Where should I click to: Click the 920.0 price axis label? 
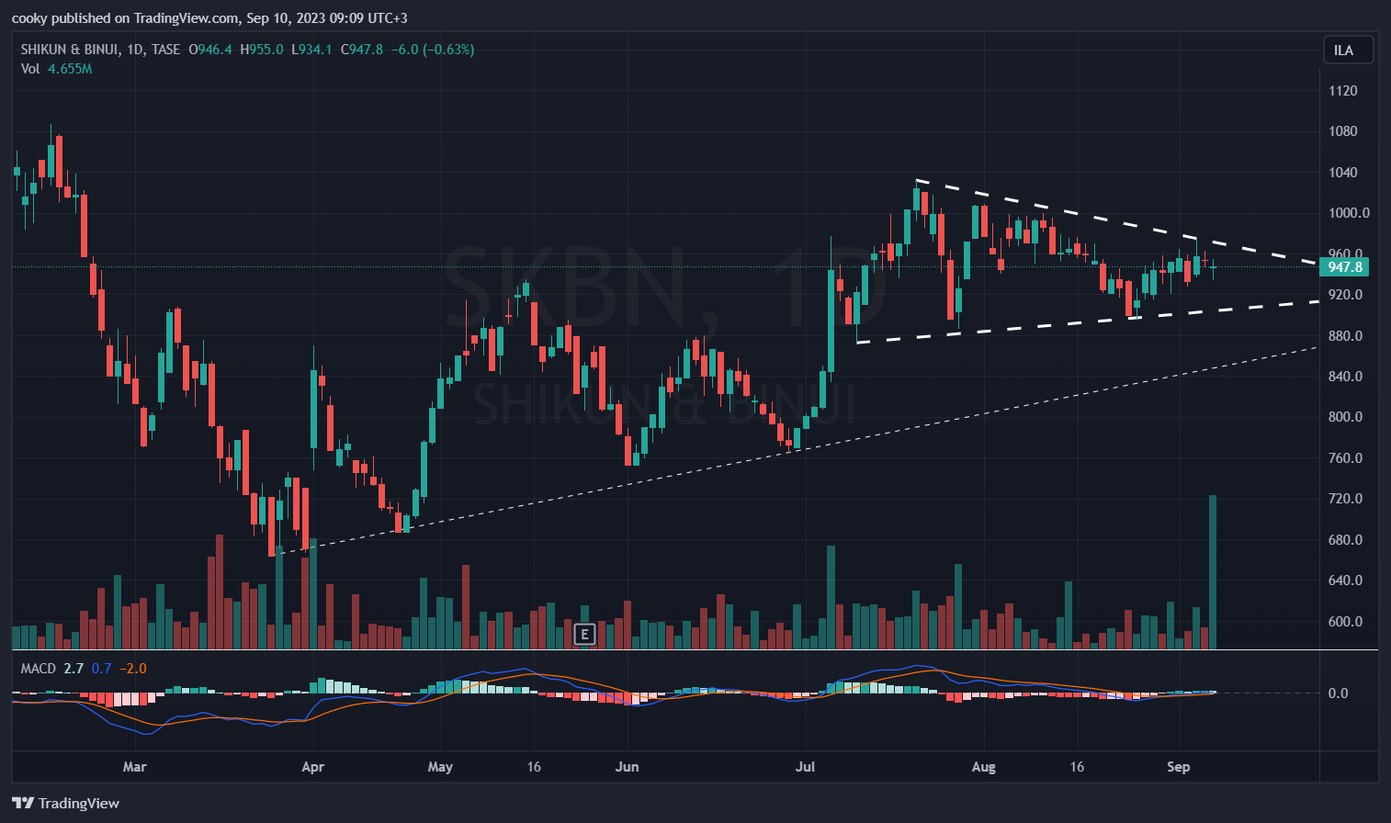(1345, 295)
